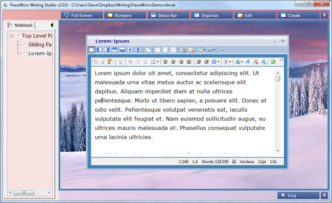This screenshot has height=203, width=332.
Task: Collapse the Top Level Page tree node
Action: coord(11,36)
